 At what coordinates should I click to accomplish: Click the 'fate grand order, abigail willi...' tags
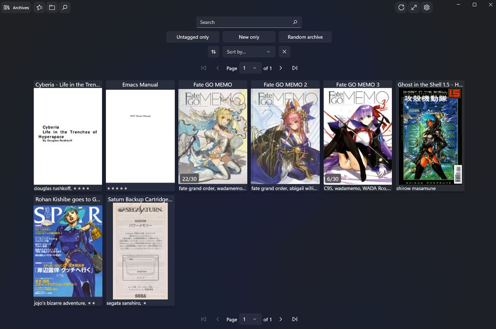pyautogui.click(x=284, y=188)
